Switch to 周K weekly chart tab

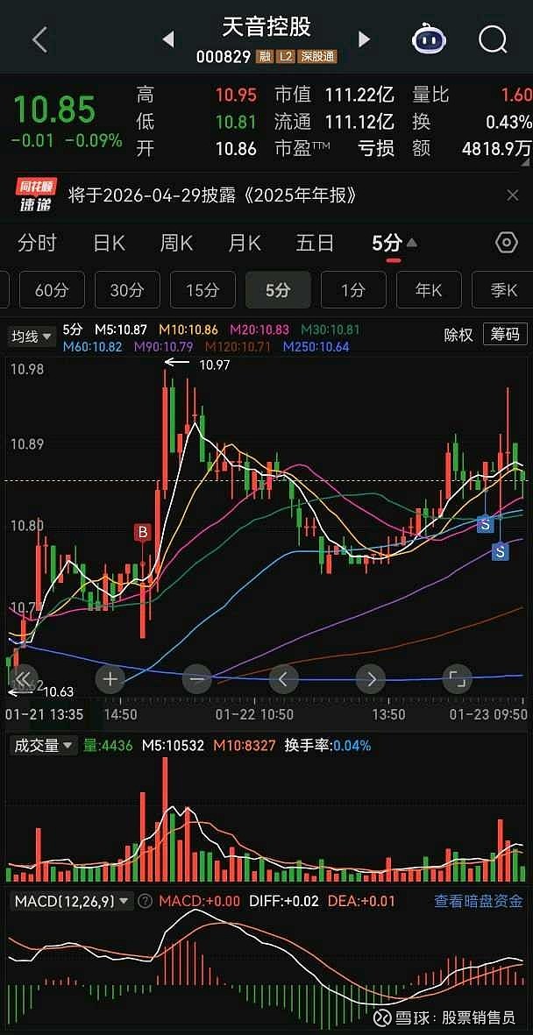click(x=176, y=244)
